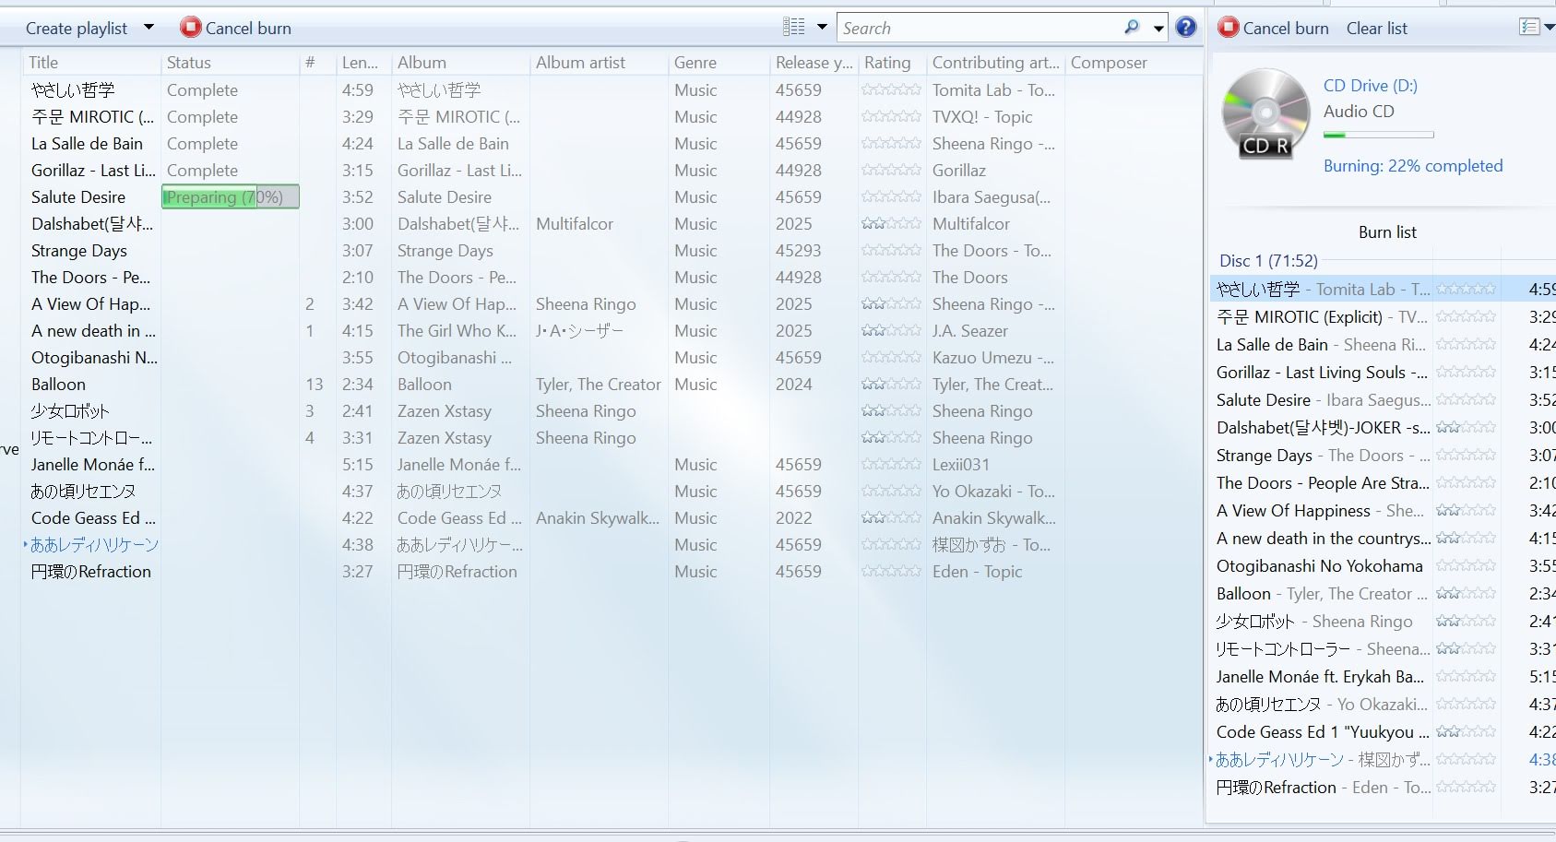
Task: Click the Preparing progress bar for Salute Desire
Action: click(x=231, y=197)
